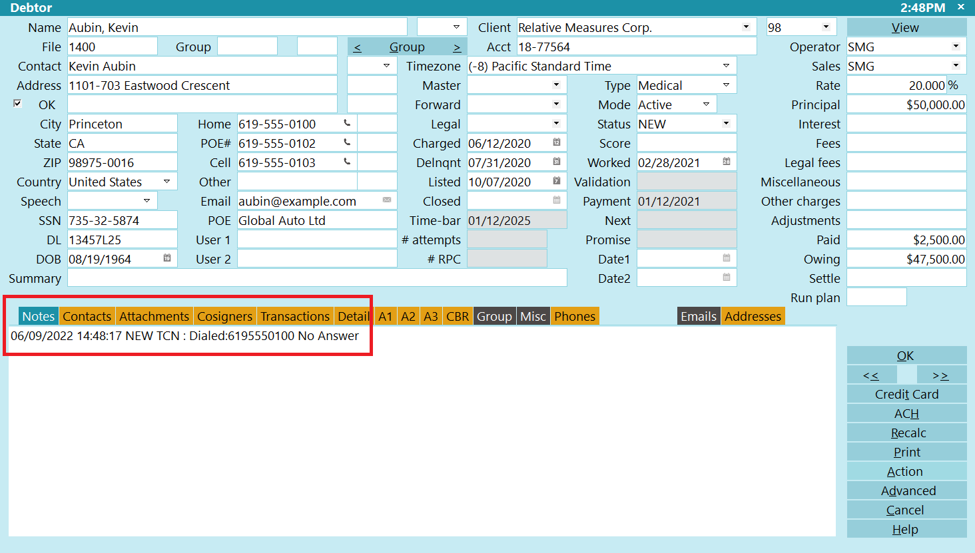The height and width of the screenshot is (553, 975).
Task: Open the Emails tab
Action: click(698, 317)
